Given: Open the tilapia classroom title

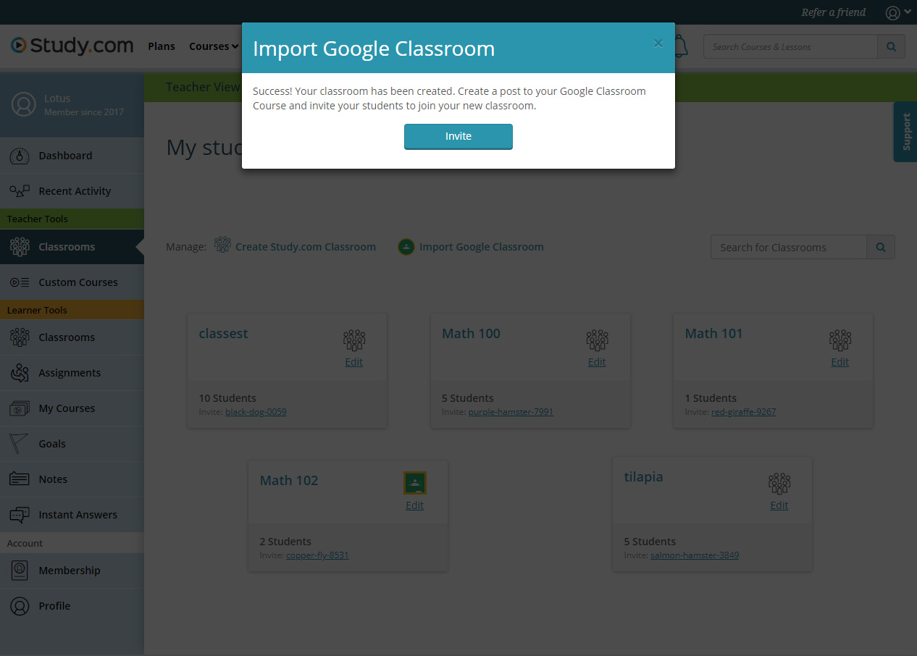Looking at the screenshot, I should tap(644, 477).
